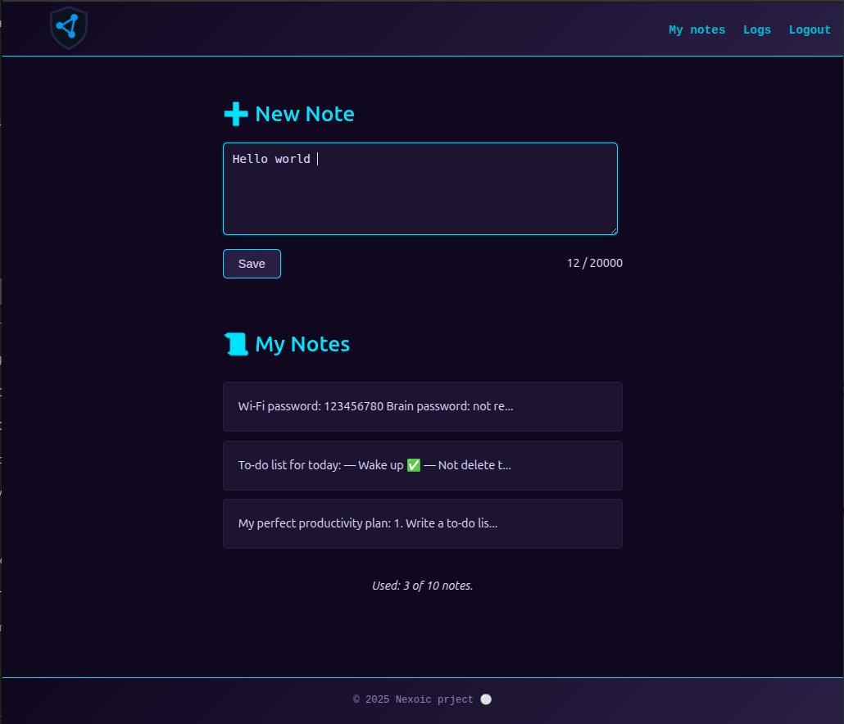Screen dimensions: 844x724
Task: Log out using the Logout link
Action: pos(810,30)
